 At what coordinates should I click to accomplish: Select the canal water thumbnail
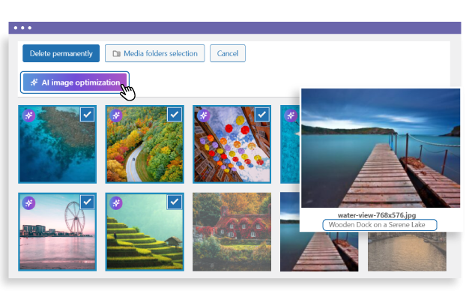click(407, 251)
